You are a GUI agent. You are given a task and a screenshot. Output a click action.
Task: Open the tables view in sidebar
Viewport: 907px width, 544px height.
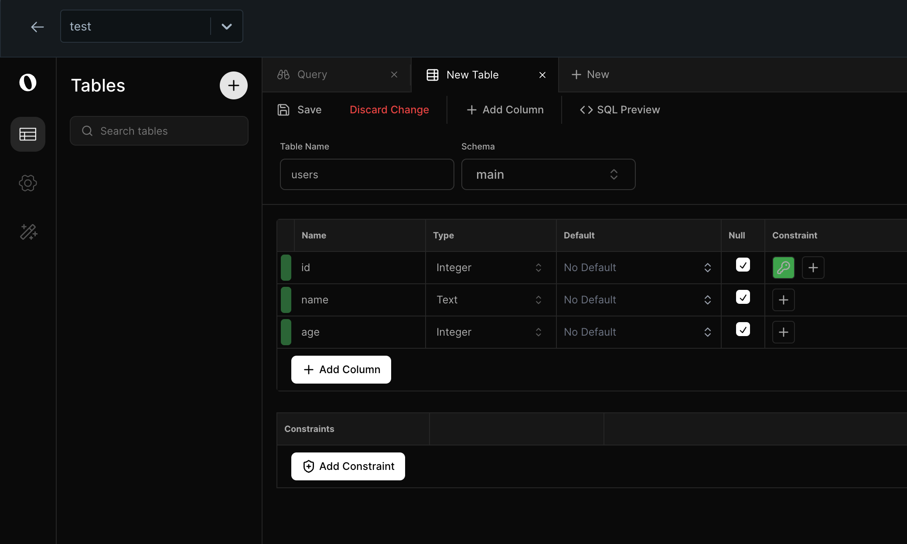coord(28,134)
